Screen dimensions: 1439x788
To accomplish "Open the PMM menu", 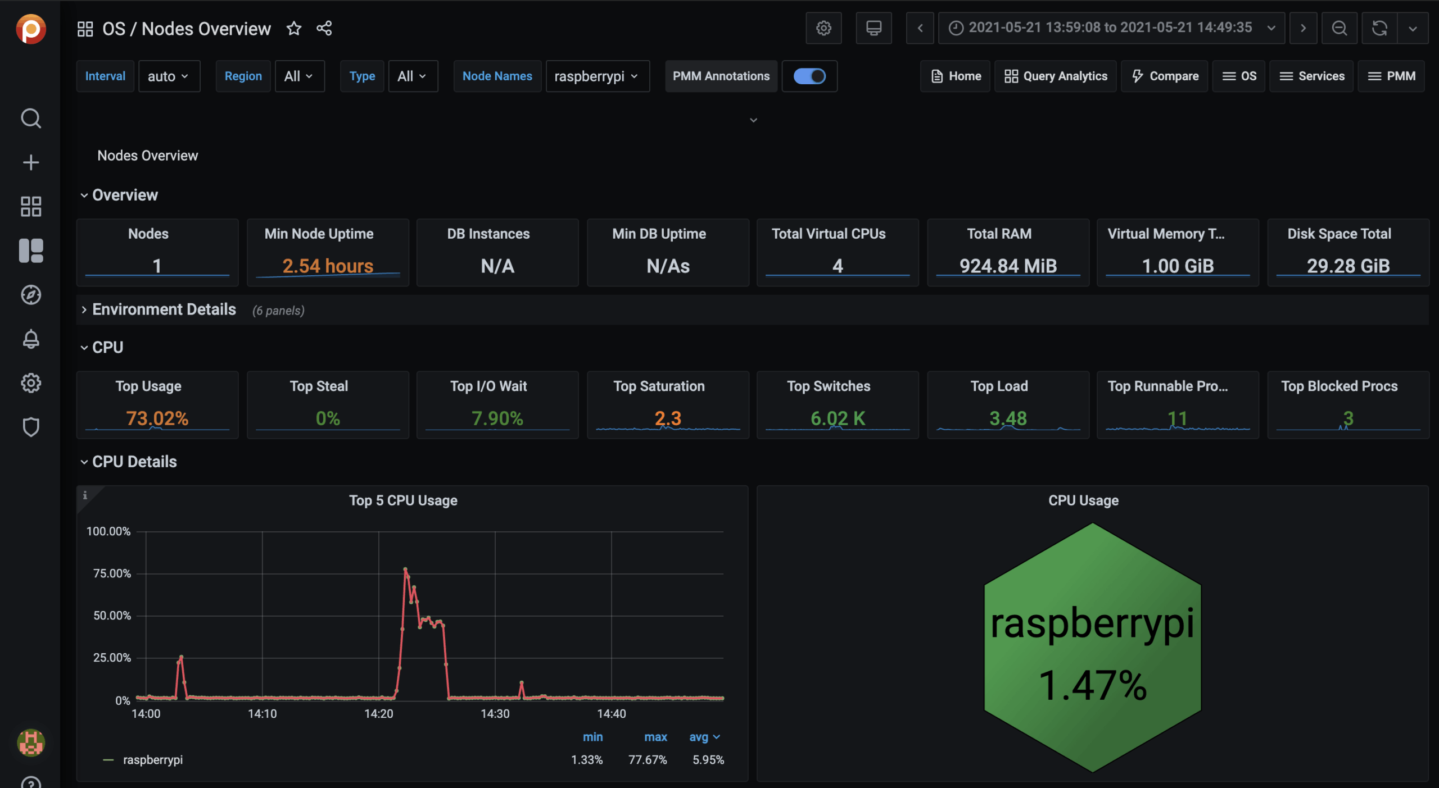I will click(x=1391, y=76).
